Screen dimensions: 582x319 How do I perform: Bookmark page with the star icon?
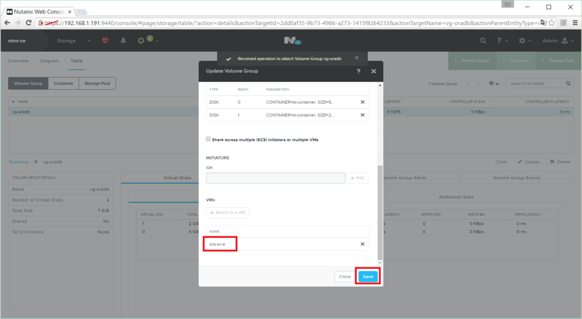pos(551,23)
